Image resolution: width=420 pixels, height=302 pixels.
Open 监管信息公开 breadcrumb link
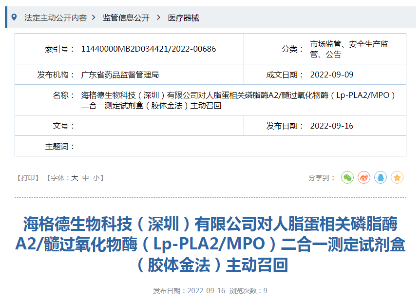pyautogui.click(x=126, y=18)
